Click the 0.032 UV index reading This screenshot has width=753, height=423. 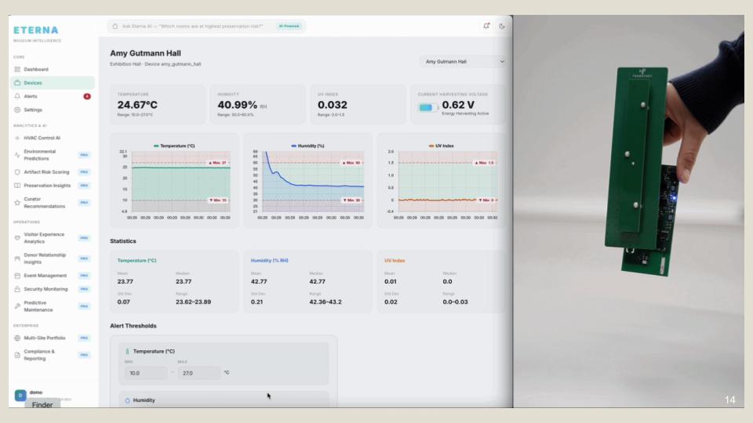tap(333, 104)
